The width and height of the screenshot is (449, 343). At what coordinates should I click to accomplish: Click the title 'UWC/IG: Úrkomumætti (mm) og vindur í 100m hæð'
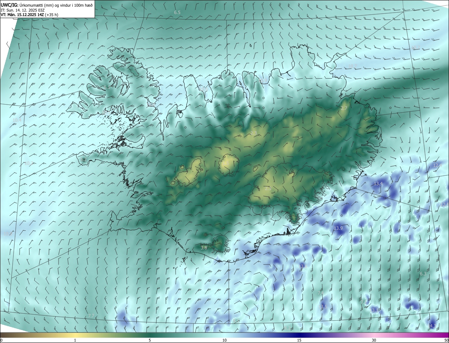coord(47,5)
